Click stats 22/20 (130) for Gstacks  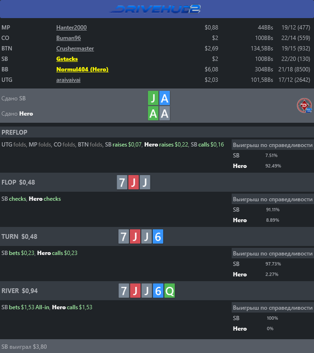coord(295,59)
